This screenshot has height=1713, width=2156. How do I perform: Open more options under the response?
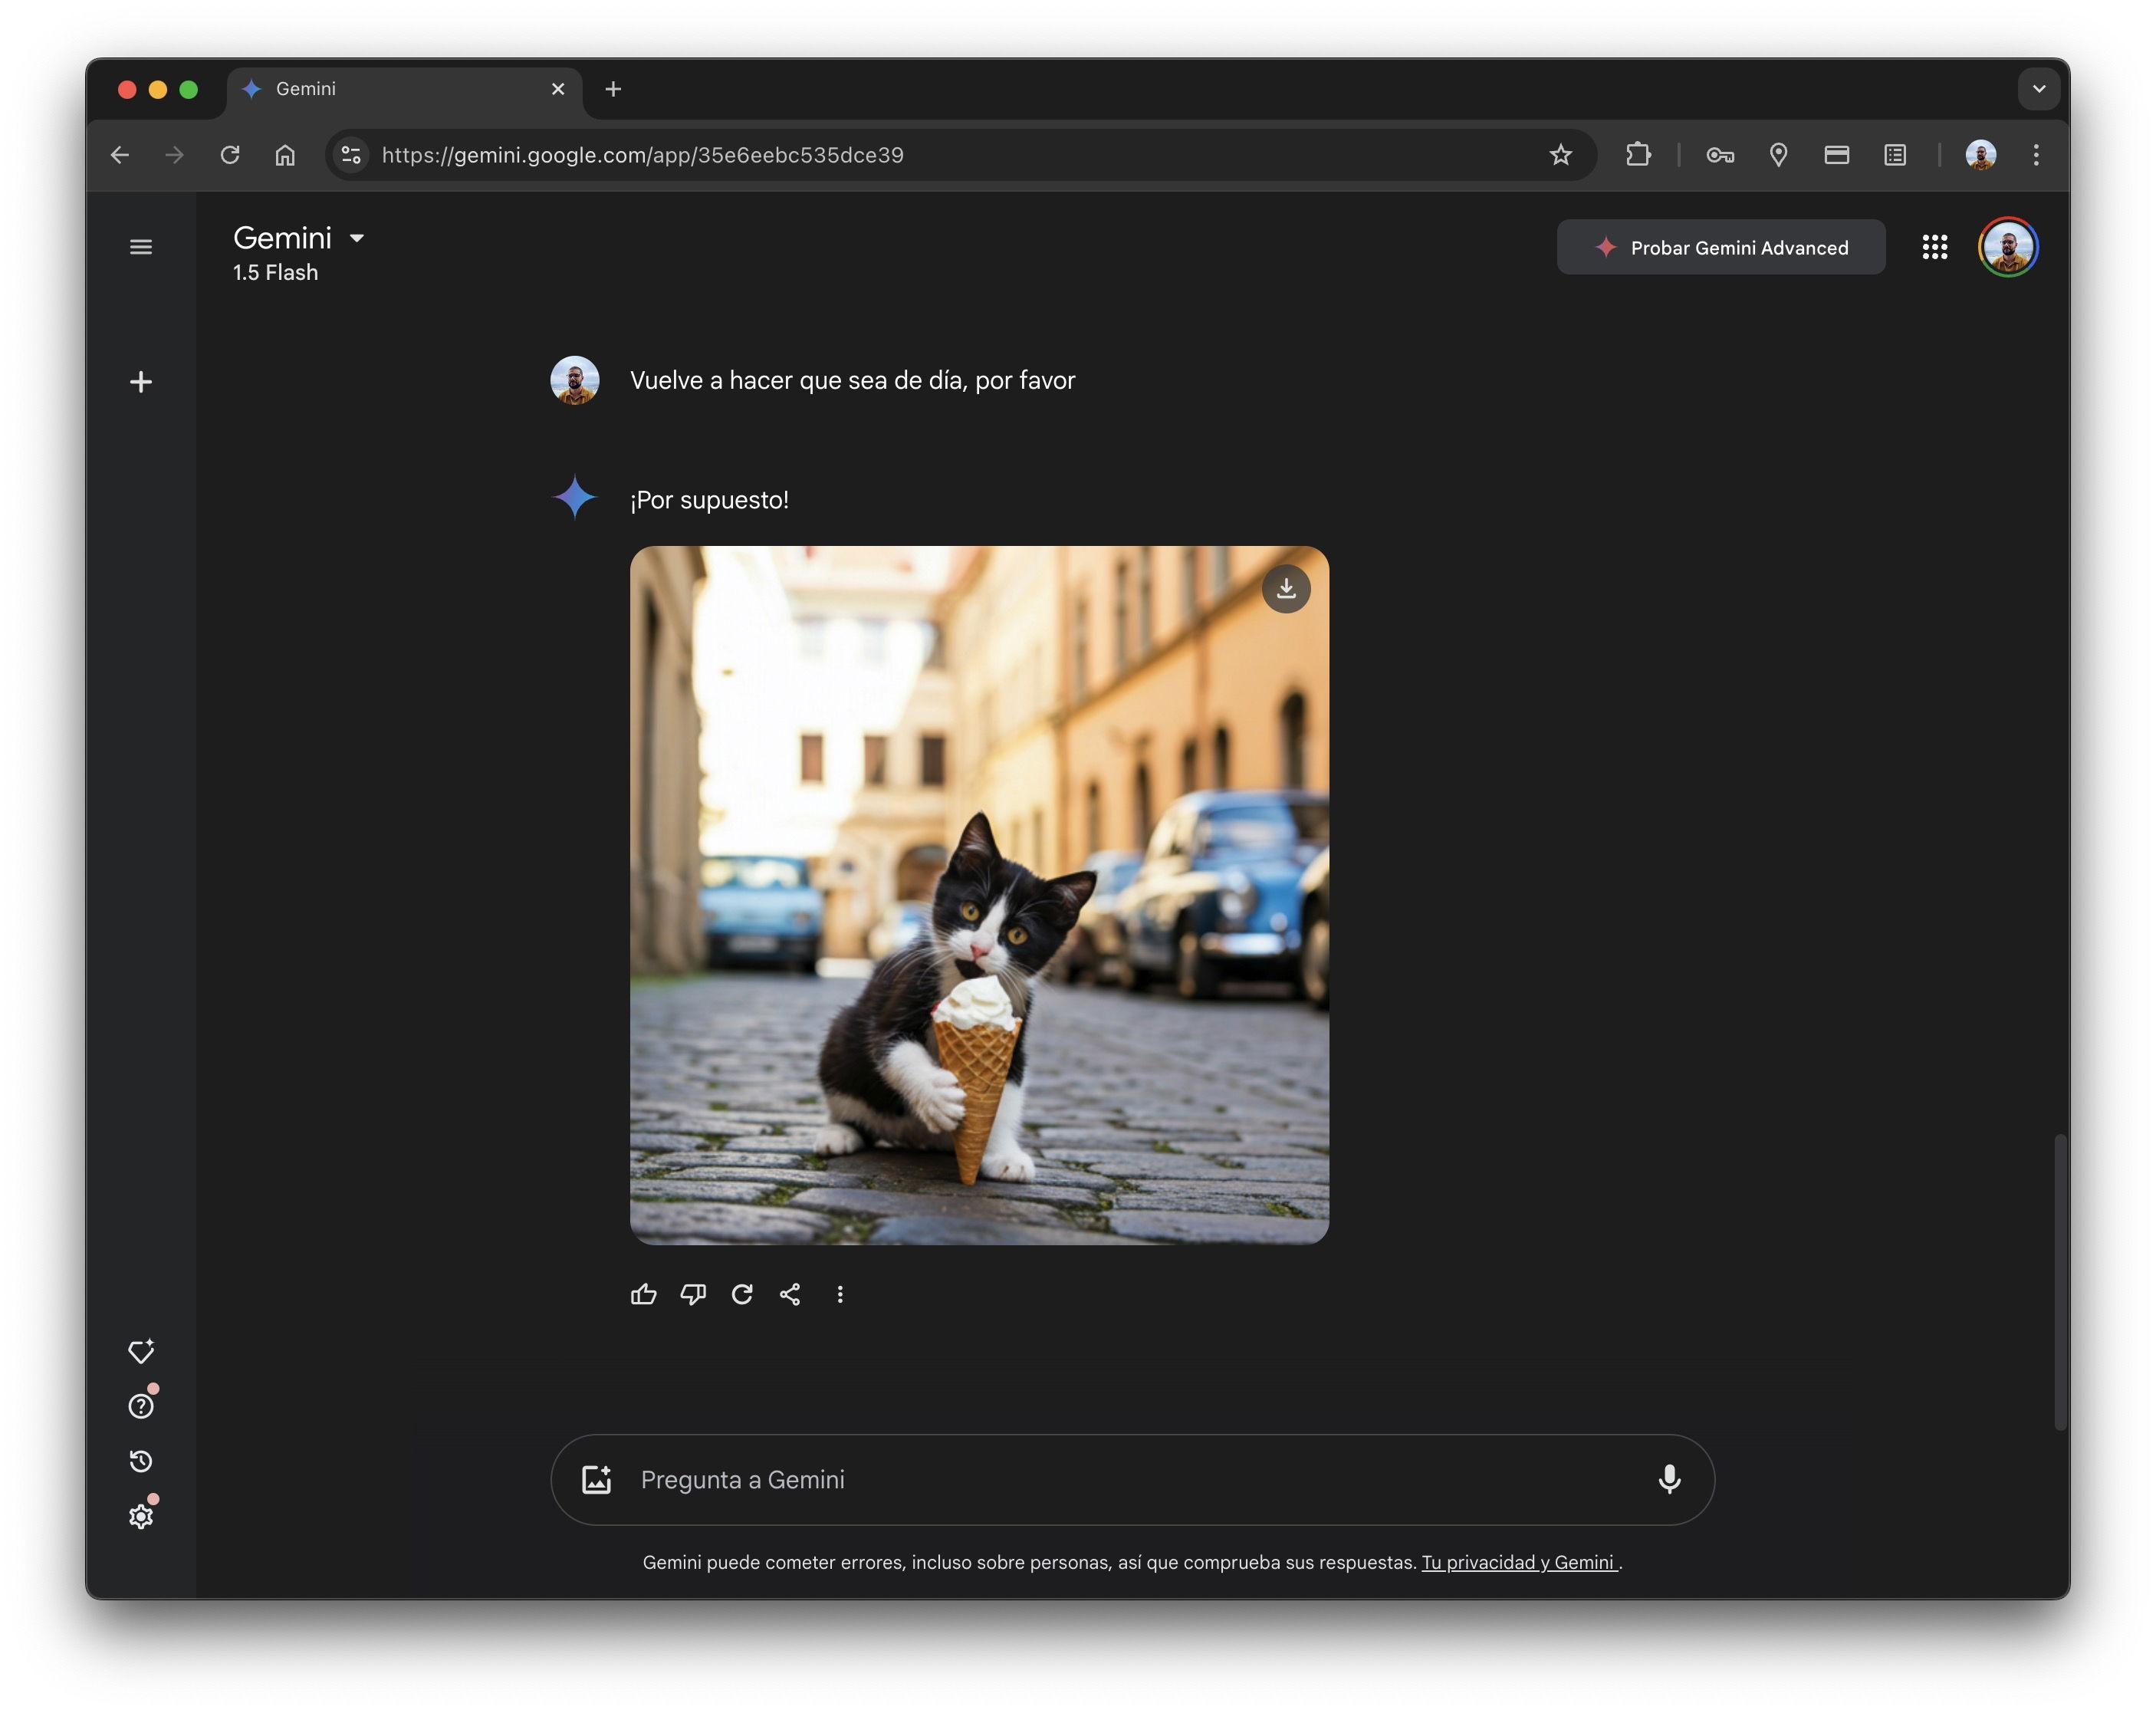pos(840,1295)
